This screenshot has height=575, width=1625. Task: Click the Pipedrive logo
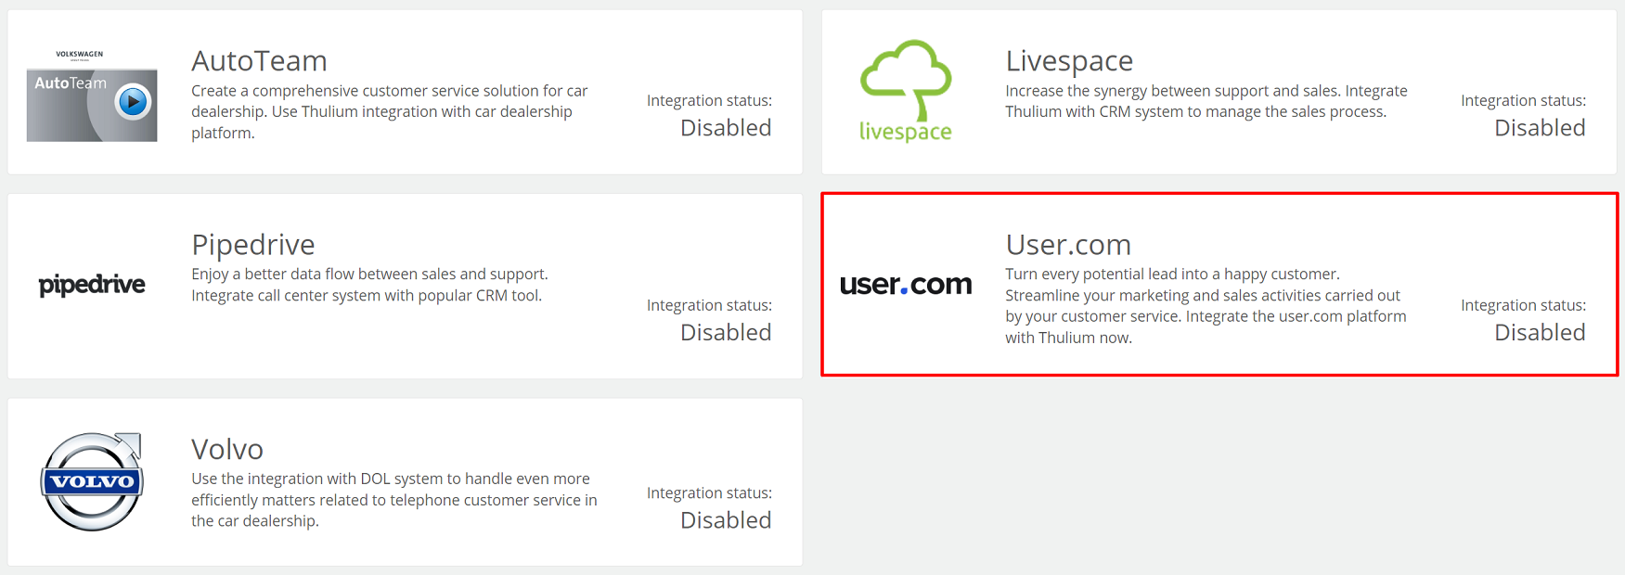(x=92, y=285)
